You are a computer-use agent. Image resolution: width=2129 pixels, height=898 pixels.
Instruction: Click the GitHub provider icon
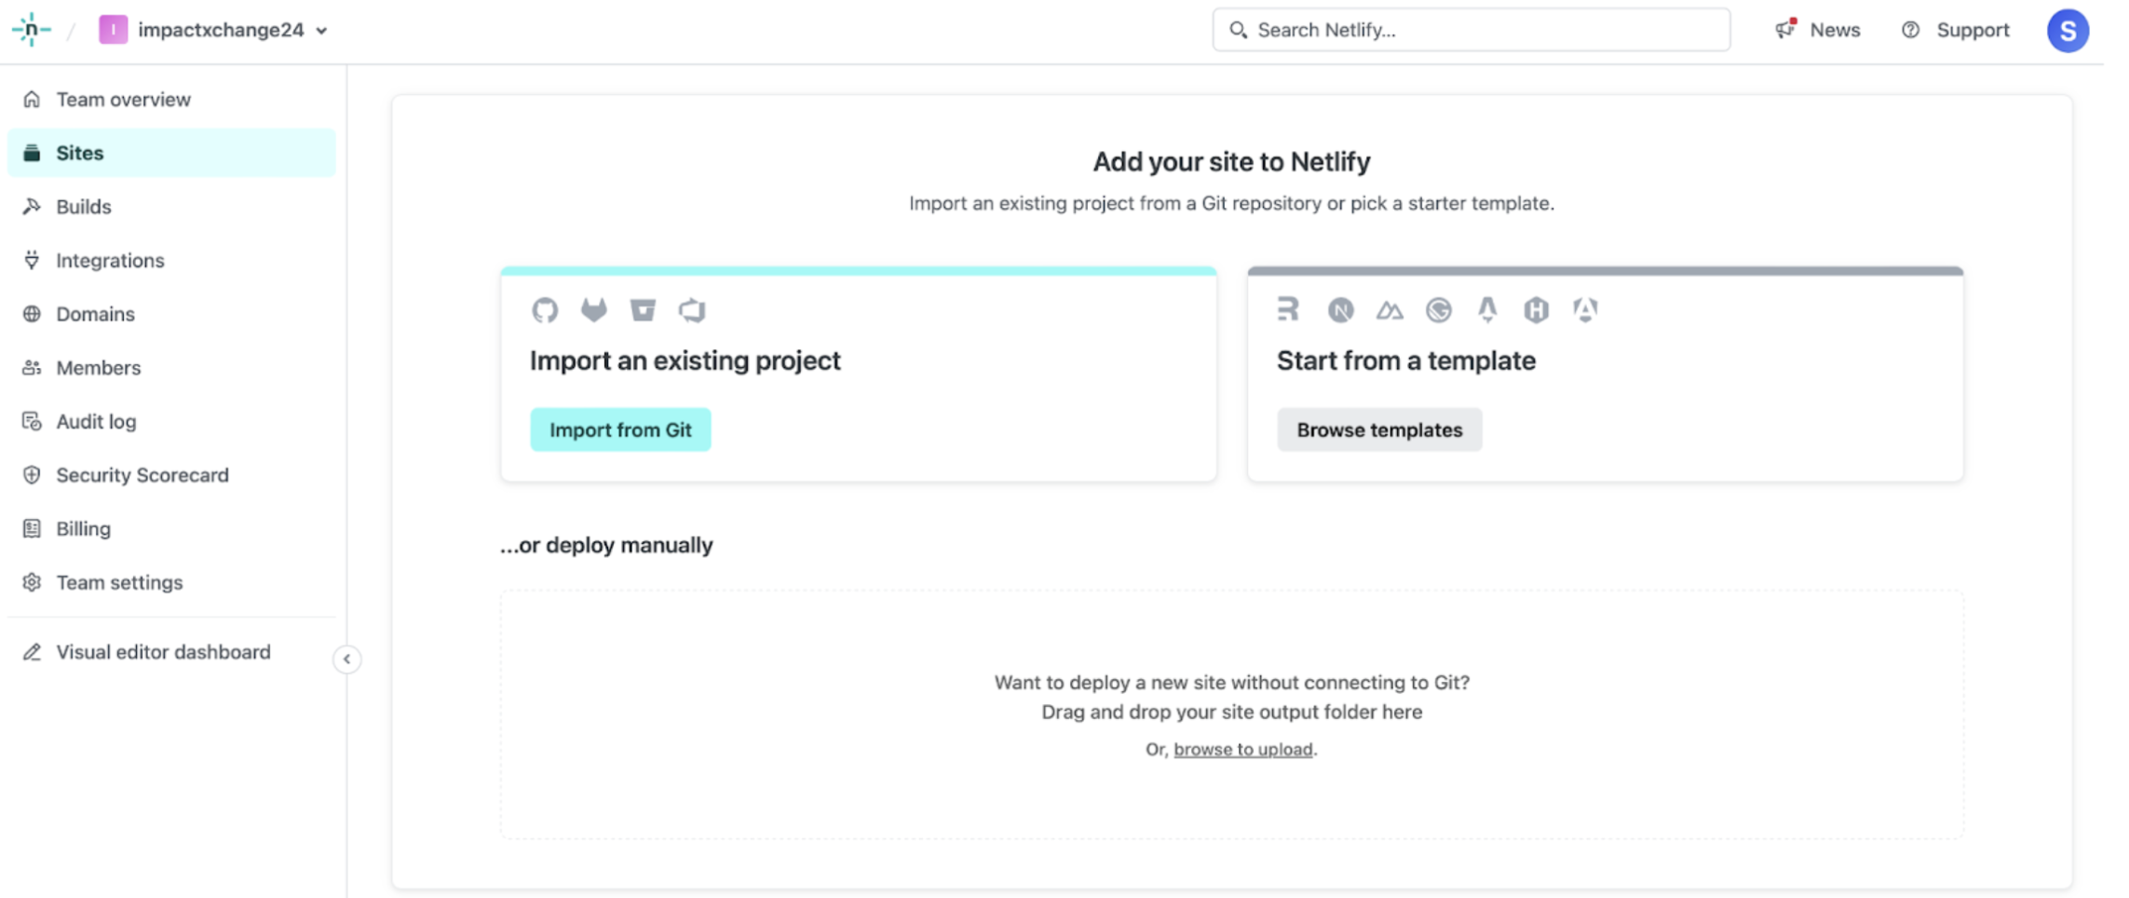[x=545, y=310]
